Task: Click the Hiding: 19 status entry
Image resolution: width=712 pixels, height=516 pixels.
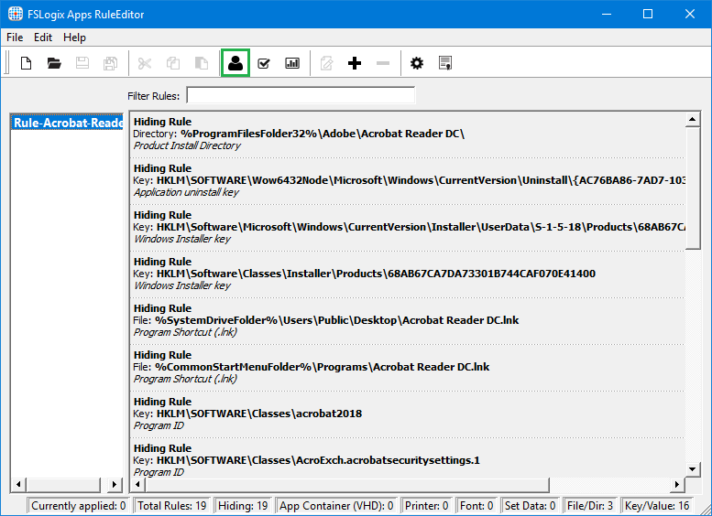Action: (243, 506)
